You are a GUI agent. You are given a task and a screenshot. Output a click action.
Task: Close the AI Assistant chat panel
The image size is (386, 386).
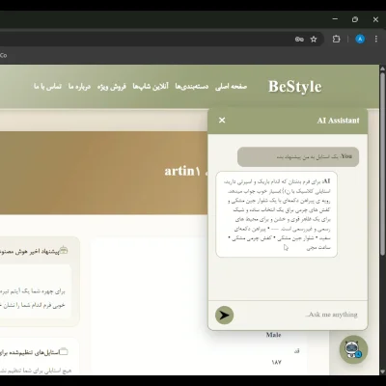(x=222, y=120)
